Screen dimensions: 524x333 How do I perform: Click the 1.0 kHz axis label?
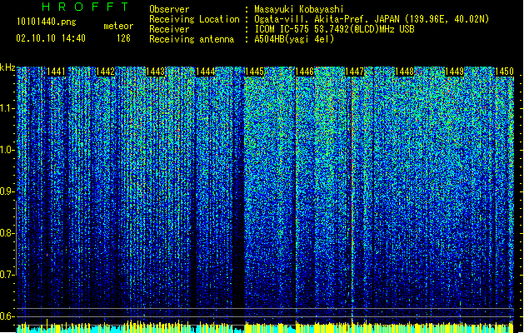(7, 150)
